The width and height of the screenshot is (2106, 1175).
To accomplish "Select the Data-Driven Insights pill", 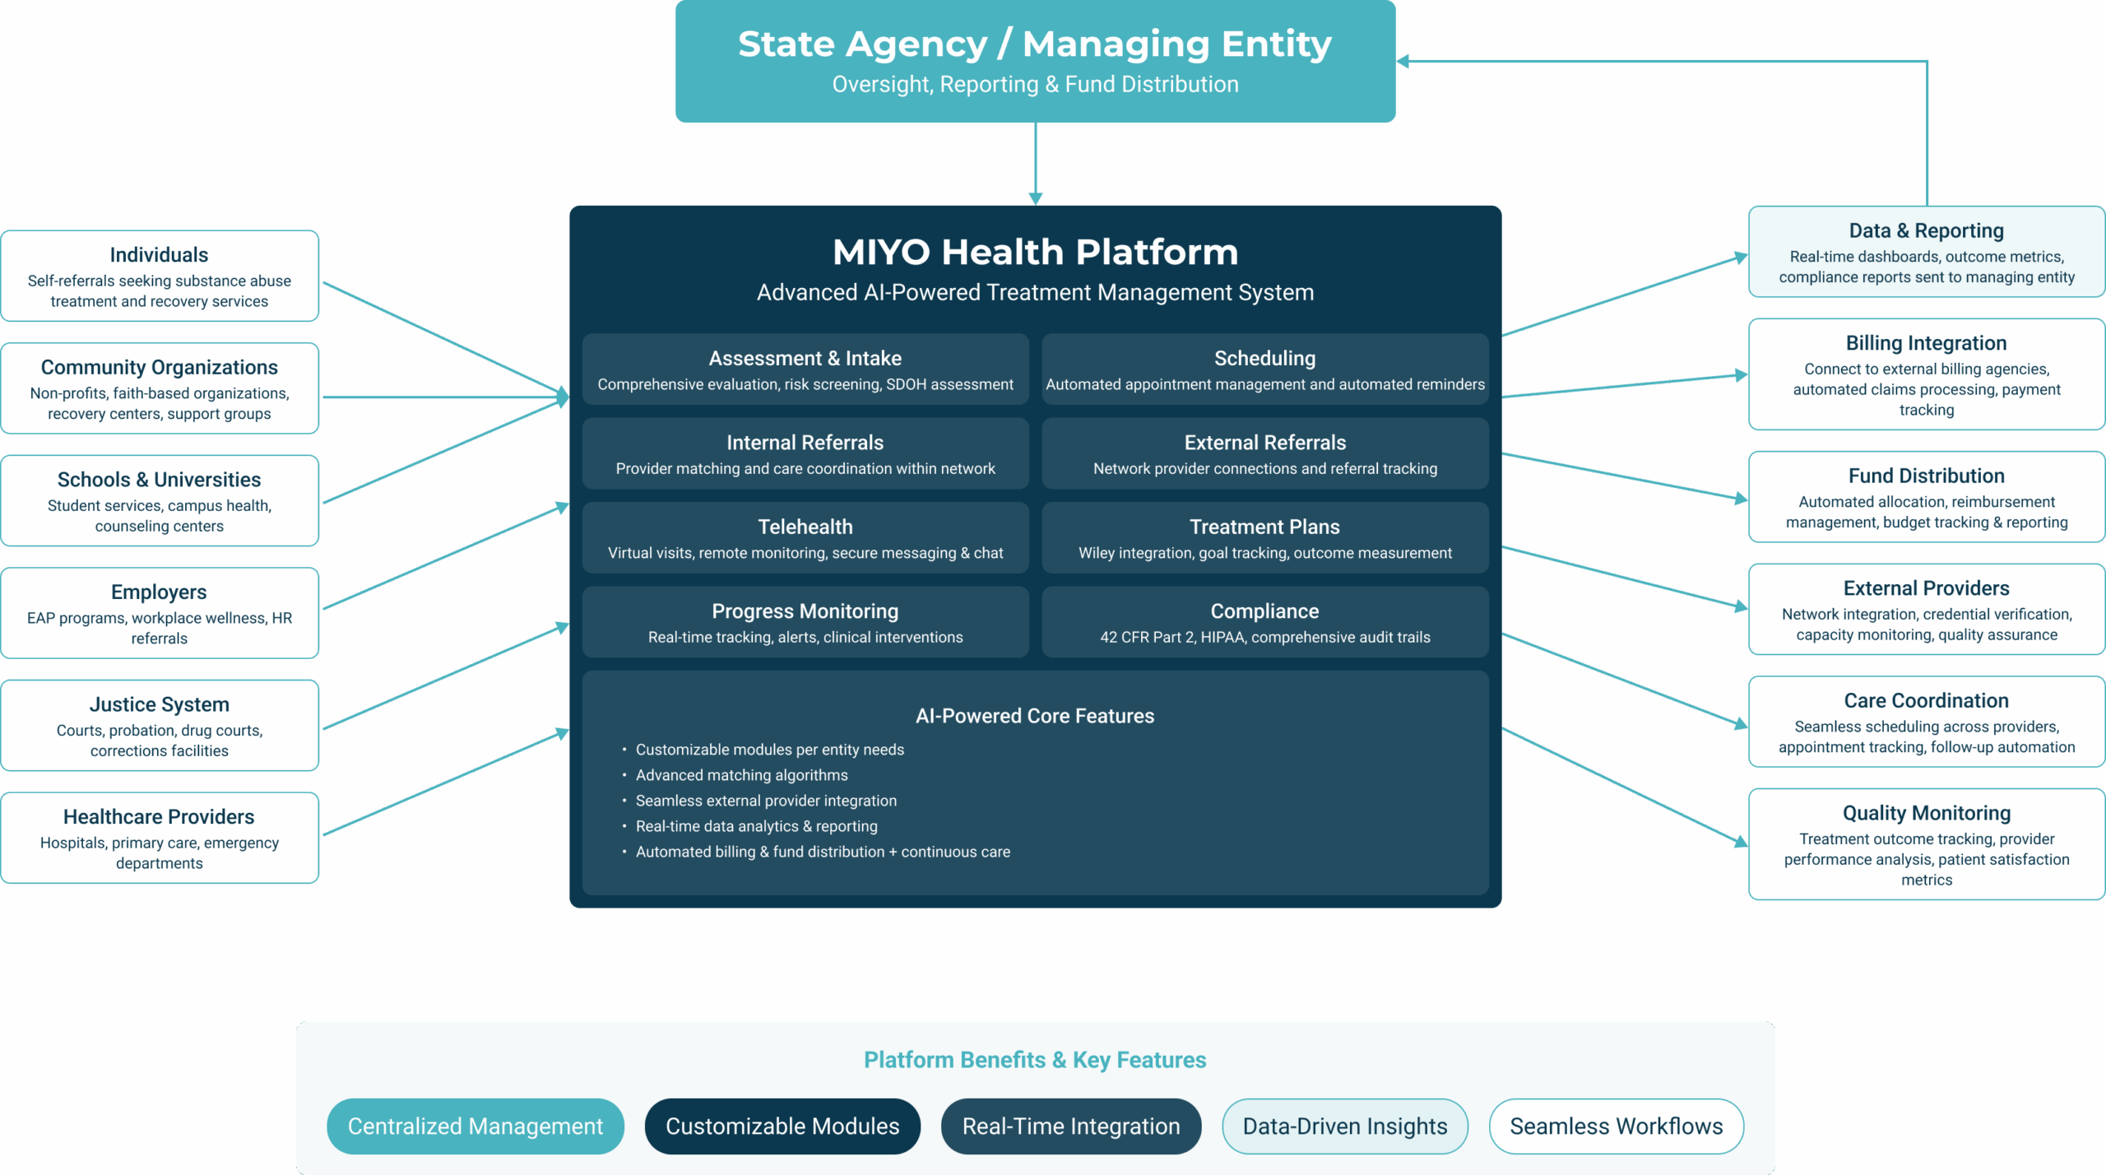I will click(1344, 1126).
